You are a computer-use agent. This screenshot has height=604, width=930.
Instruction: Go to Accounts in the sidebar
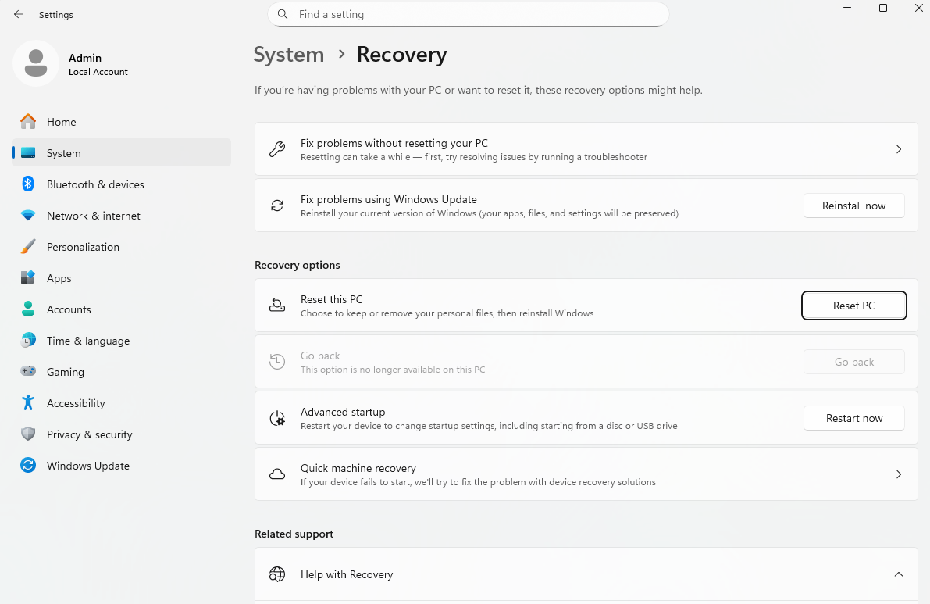click(x=69, y=309)
